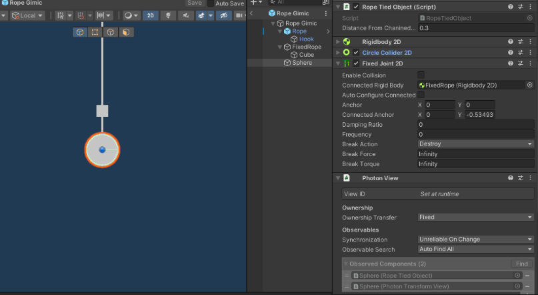Collapse FixedRope node in hierarchy
The image size is (538, 295).
tap(280, 47)
